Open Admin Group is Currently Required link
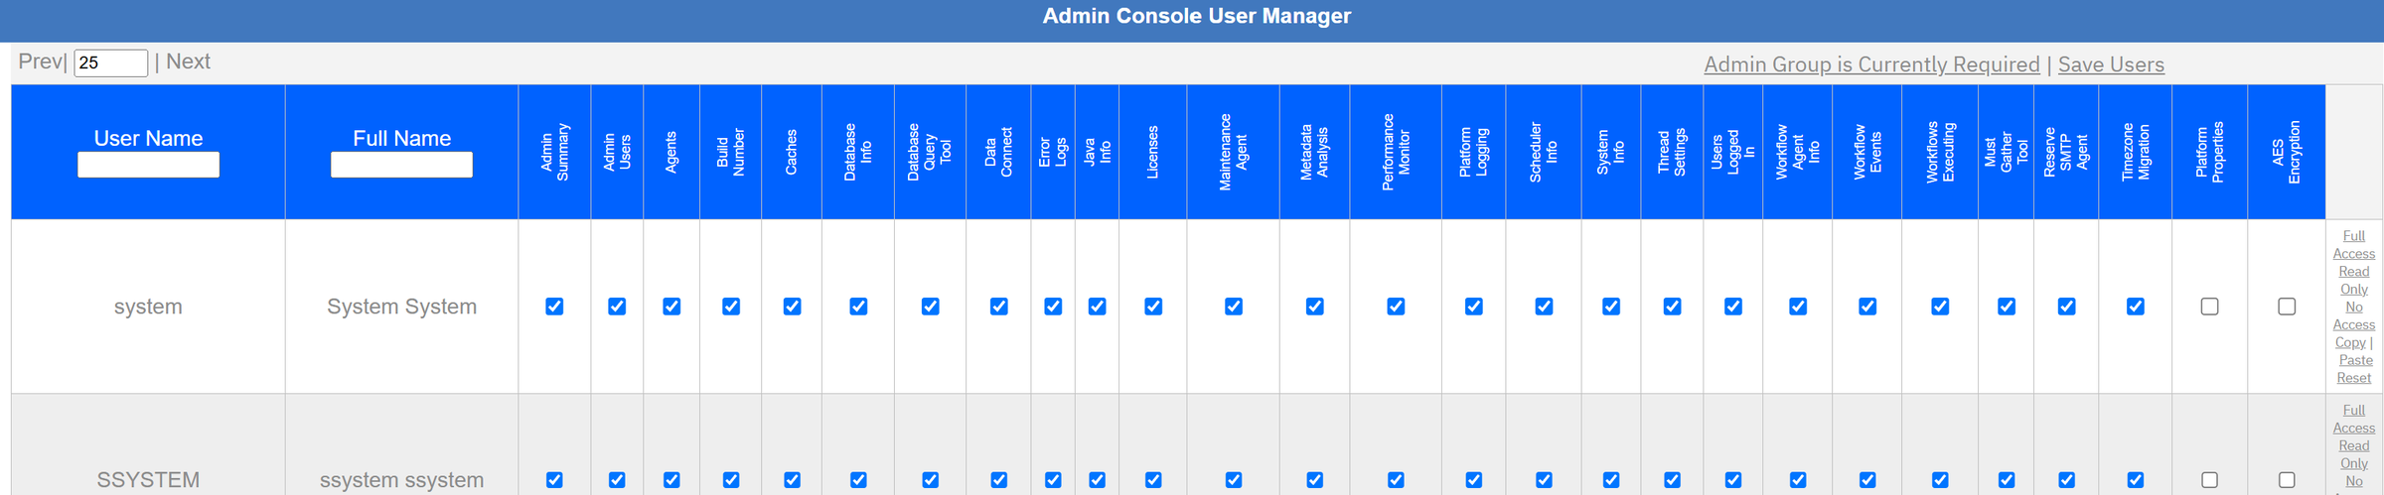 (x=1871, y=64)
